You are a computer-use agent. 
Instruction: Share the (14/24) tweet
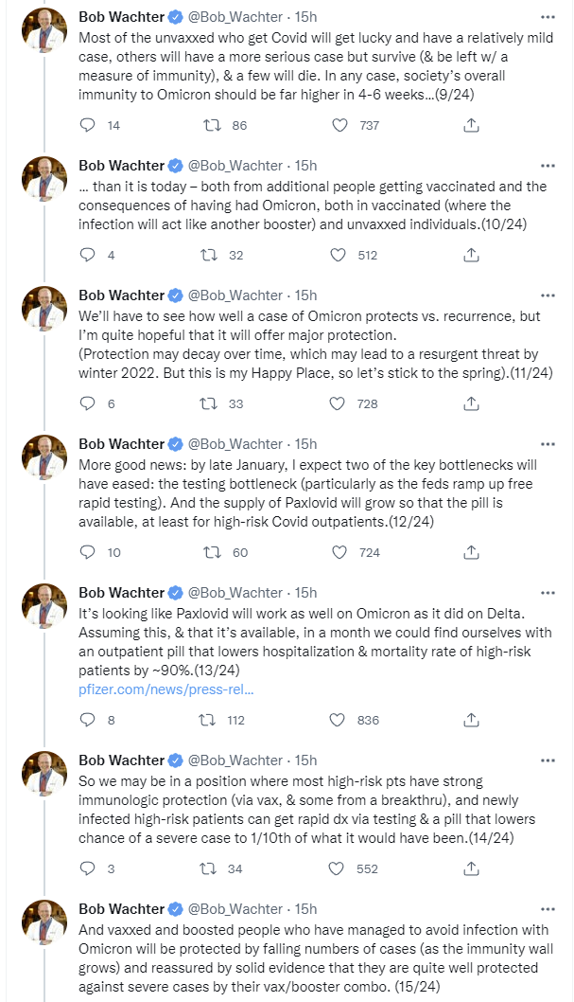tap(470, 868)
